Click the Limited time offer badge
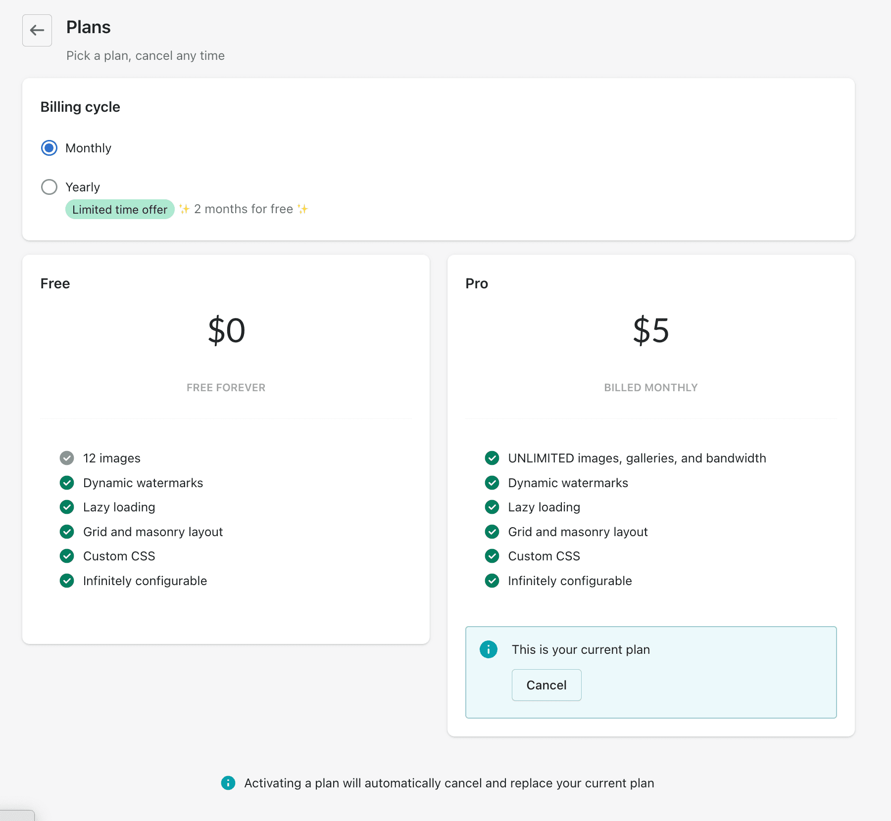The height and width of the screenshot is (821, 891). [x=120, y=209]
